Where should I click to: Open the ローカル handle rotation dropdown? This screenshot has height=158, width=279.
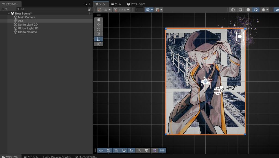(121, 10)
